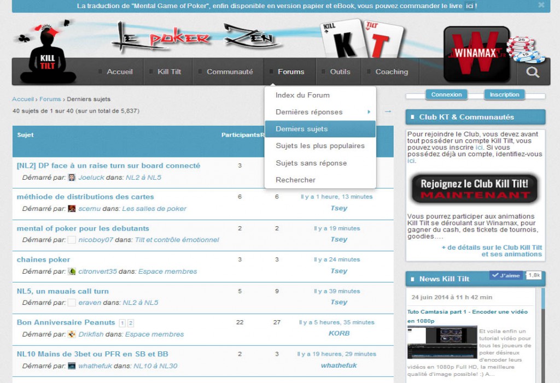Click 'Il y a 19 heures, 29 minutes' timestamp
This screenshot has width=560, height=383.
point(336,354)
